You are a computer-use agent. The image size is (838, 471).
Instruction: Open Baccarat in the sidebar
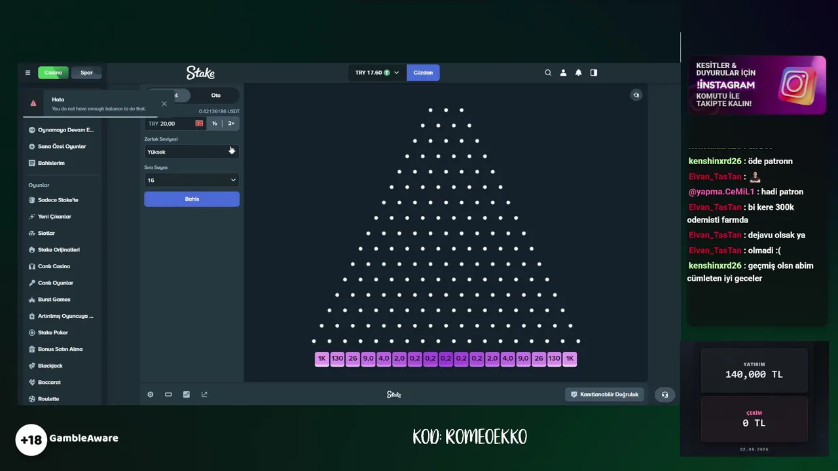click(49, 382)
